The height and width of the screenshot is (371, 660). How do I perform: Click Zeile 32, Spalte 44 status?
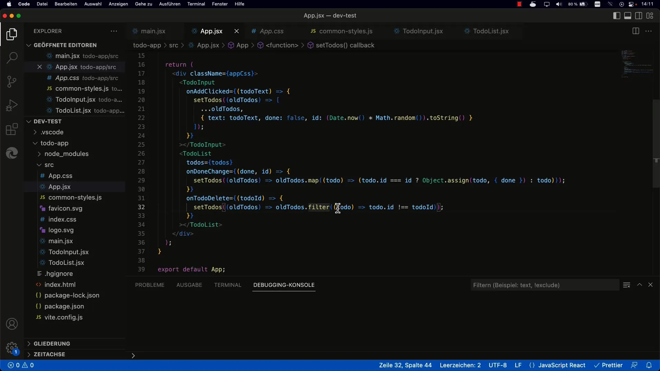point(405,365)
